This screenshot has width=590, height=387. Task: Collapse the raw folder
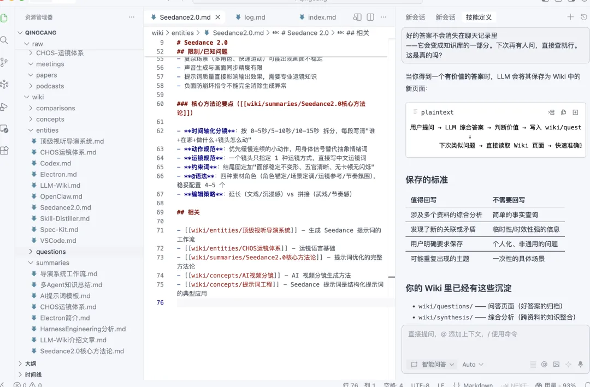coord(37,44)
